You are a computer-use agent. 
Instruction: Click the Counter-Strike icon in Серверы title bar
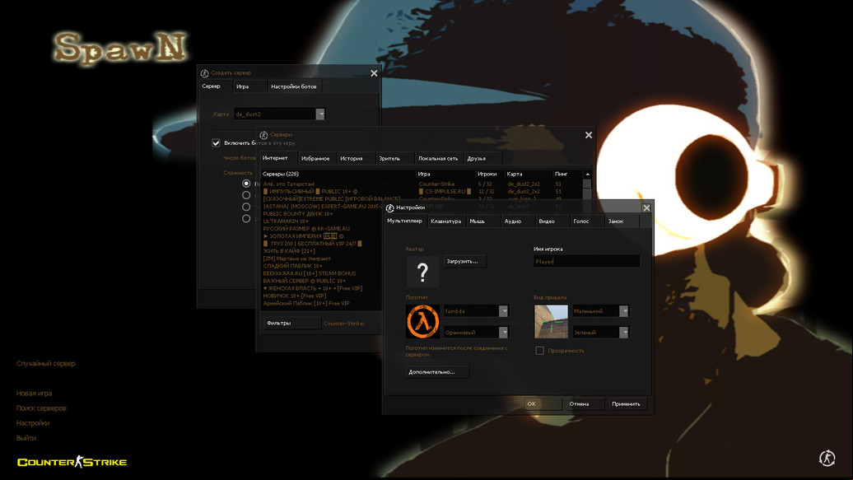(263, 134)
